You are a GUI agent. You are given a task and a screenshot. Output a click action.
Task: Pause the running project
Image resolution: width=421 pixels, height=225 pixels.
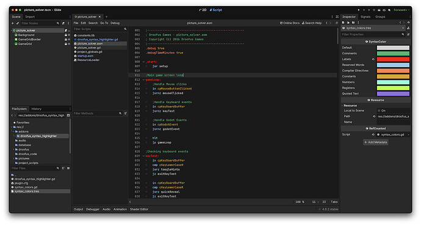click(364, 10)
